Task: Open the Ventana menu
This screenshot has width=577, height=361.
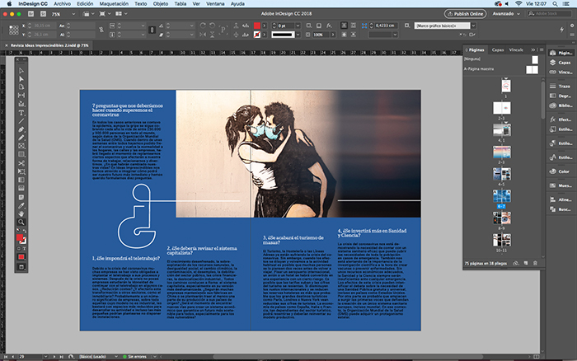Action: tap(215, 3)
